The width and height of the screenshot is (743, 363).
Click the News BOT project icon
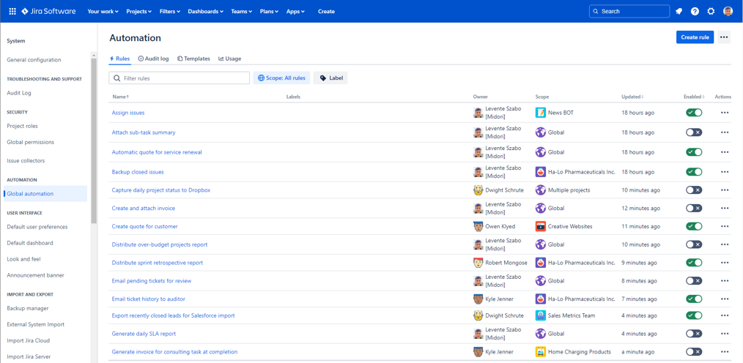pyautogui.click(x=541, y=113)
